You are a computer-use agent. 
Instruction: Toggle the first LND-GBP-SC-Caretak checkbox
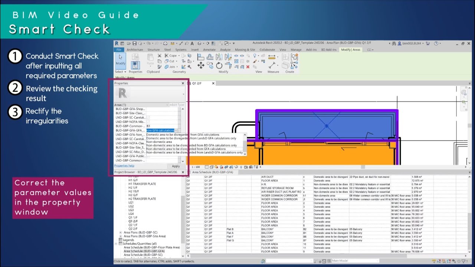[148, 118]
